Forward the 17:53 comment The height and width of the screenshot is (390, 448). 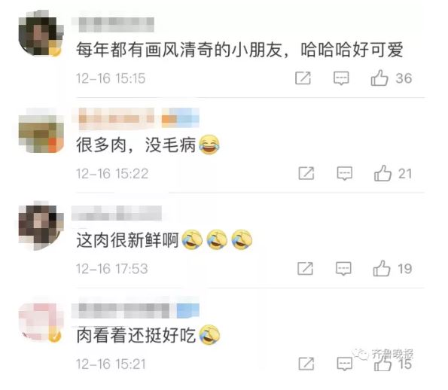point(305,268)
